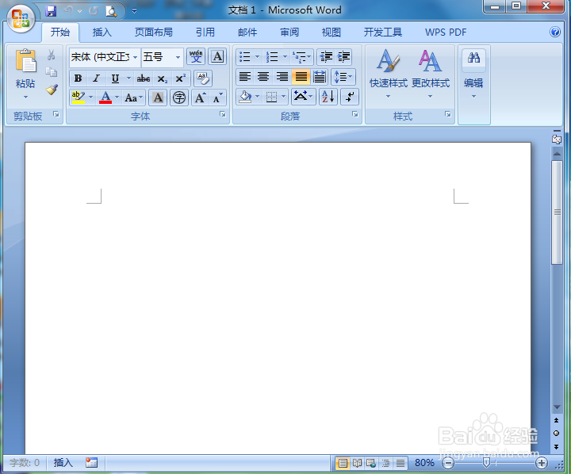
Task: Increase paragraph indent
Action: click(x=343, y=57)
